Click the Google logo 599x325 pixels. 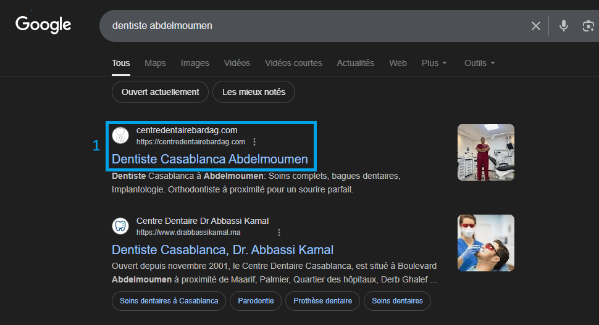pos(43,25)
